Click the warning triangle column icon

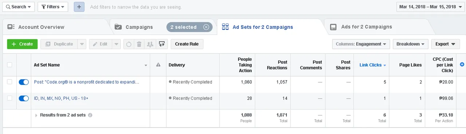[x=158, y=65]
